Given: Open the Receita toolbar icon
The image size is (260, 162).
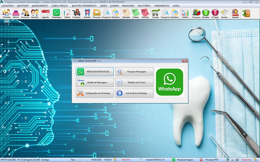Looking at the screenshot, I should click(x=145, y=13).
